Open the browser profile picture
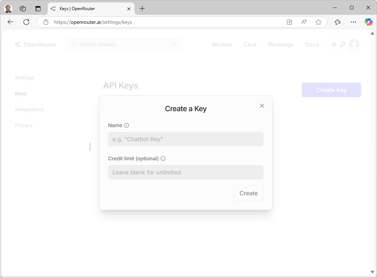Image resolution: width=377 pixels, height=278 pixels. pos(8,9)
